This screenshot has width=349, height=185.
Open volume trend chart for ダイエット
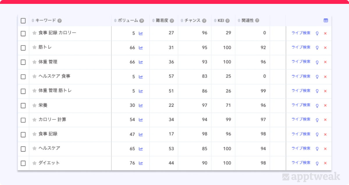[141, 163]
